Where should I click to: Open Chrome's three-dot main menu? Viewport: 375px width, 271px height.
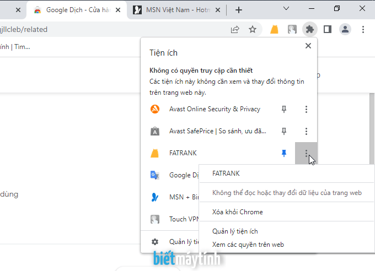coord(363,29)
